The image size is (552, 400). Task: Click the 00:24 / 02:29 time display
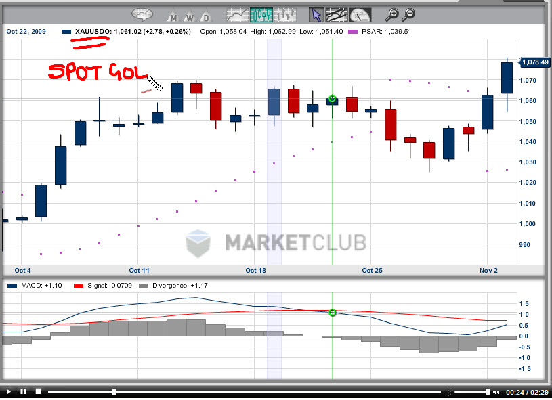coord(527,392)
